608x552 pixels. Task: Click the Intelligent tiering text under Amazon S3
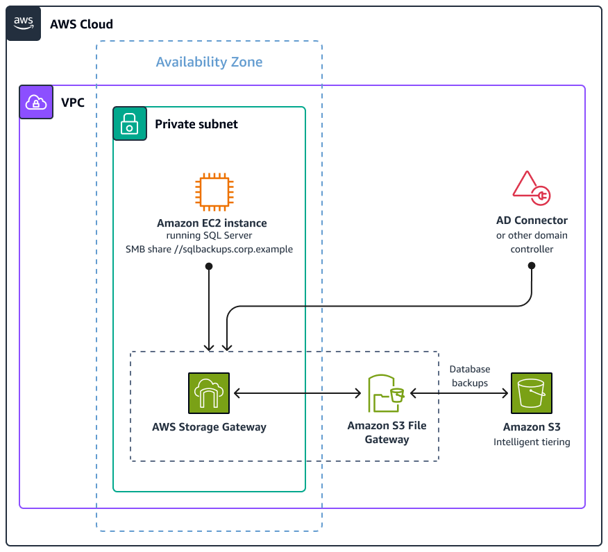(x=531, y=442)
